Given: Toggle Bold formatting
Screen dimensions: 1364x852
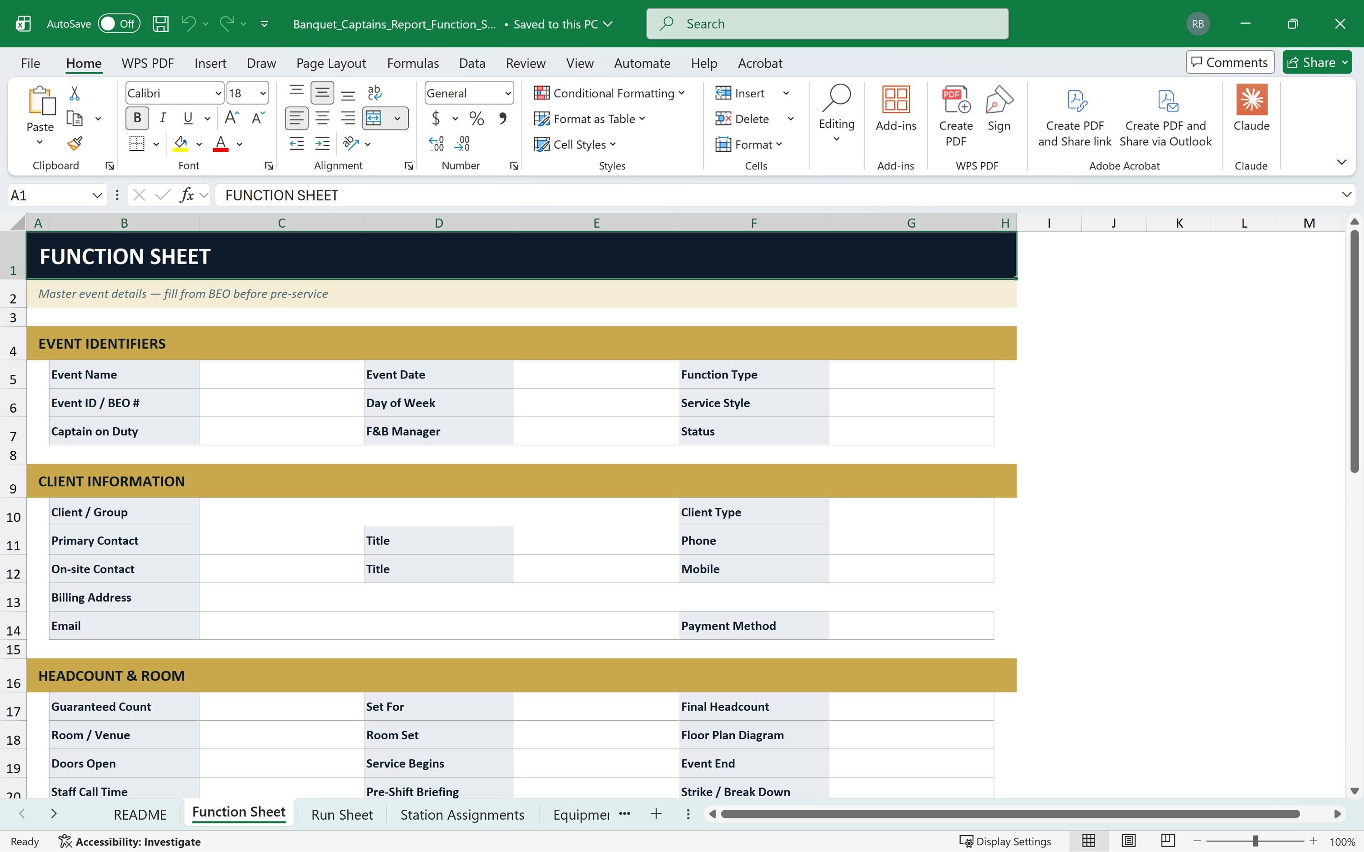Looking at the screenshot, I should coord(137,118).
